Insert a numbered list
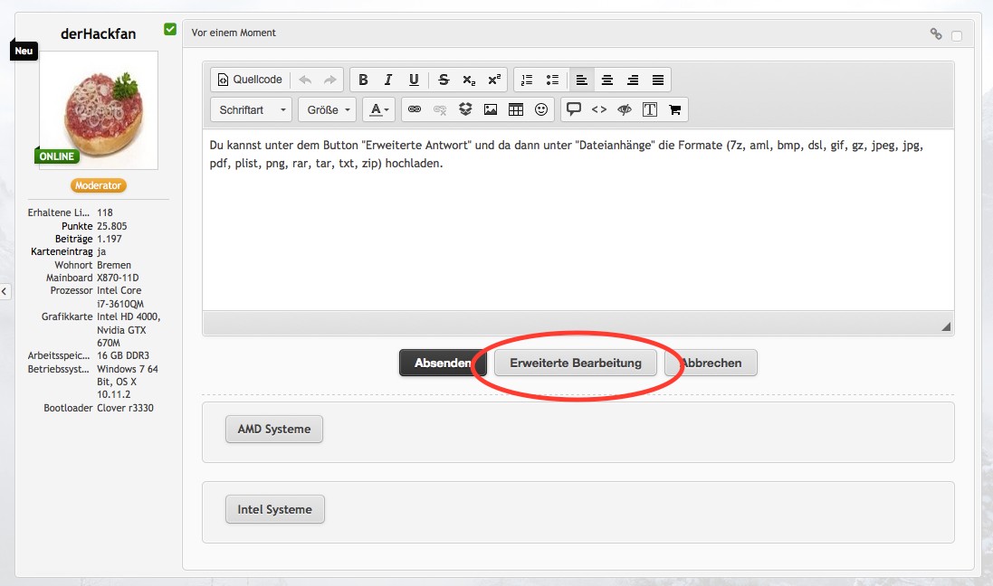The width and height of the screenshot is (993, 586). click(x=527, y=80)
